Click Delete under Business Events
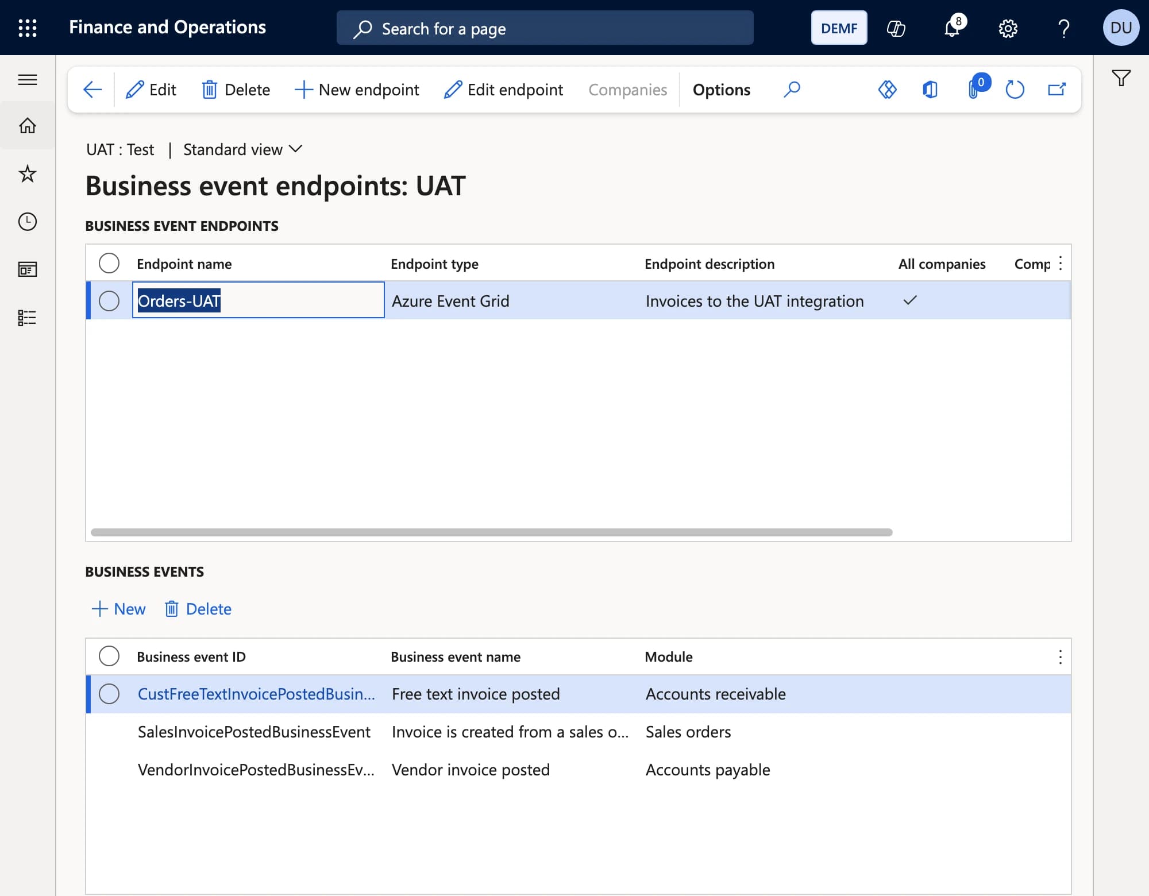The height and width of the screenshot is (896, 1149). (x=198, y=609)
